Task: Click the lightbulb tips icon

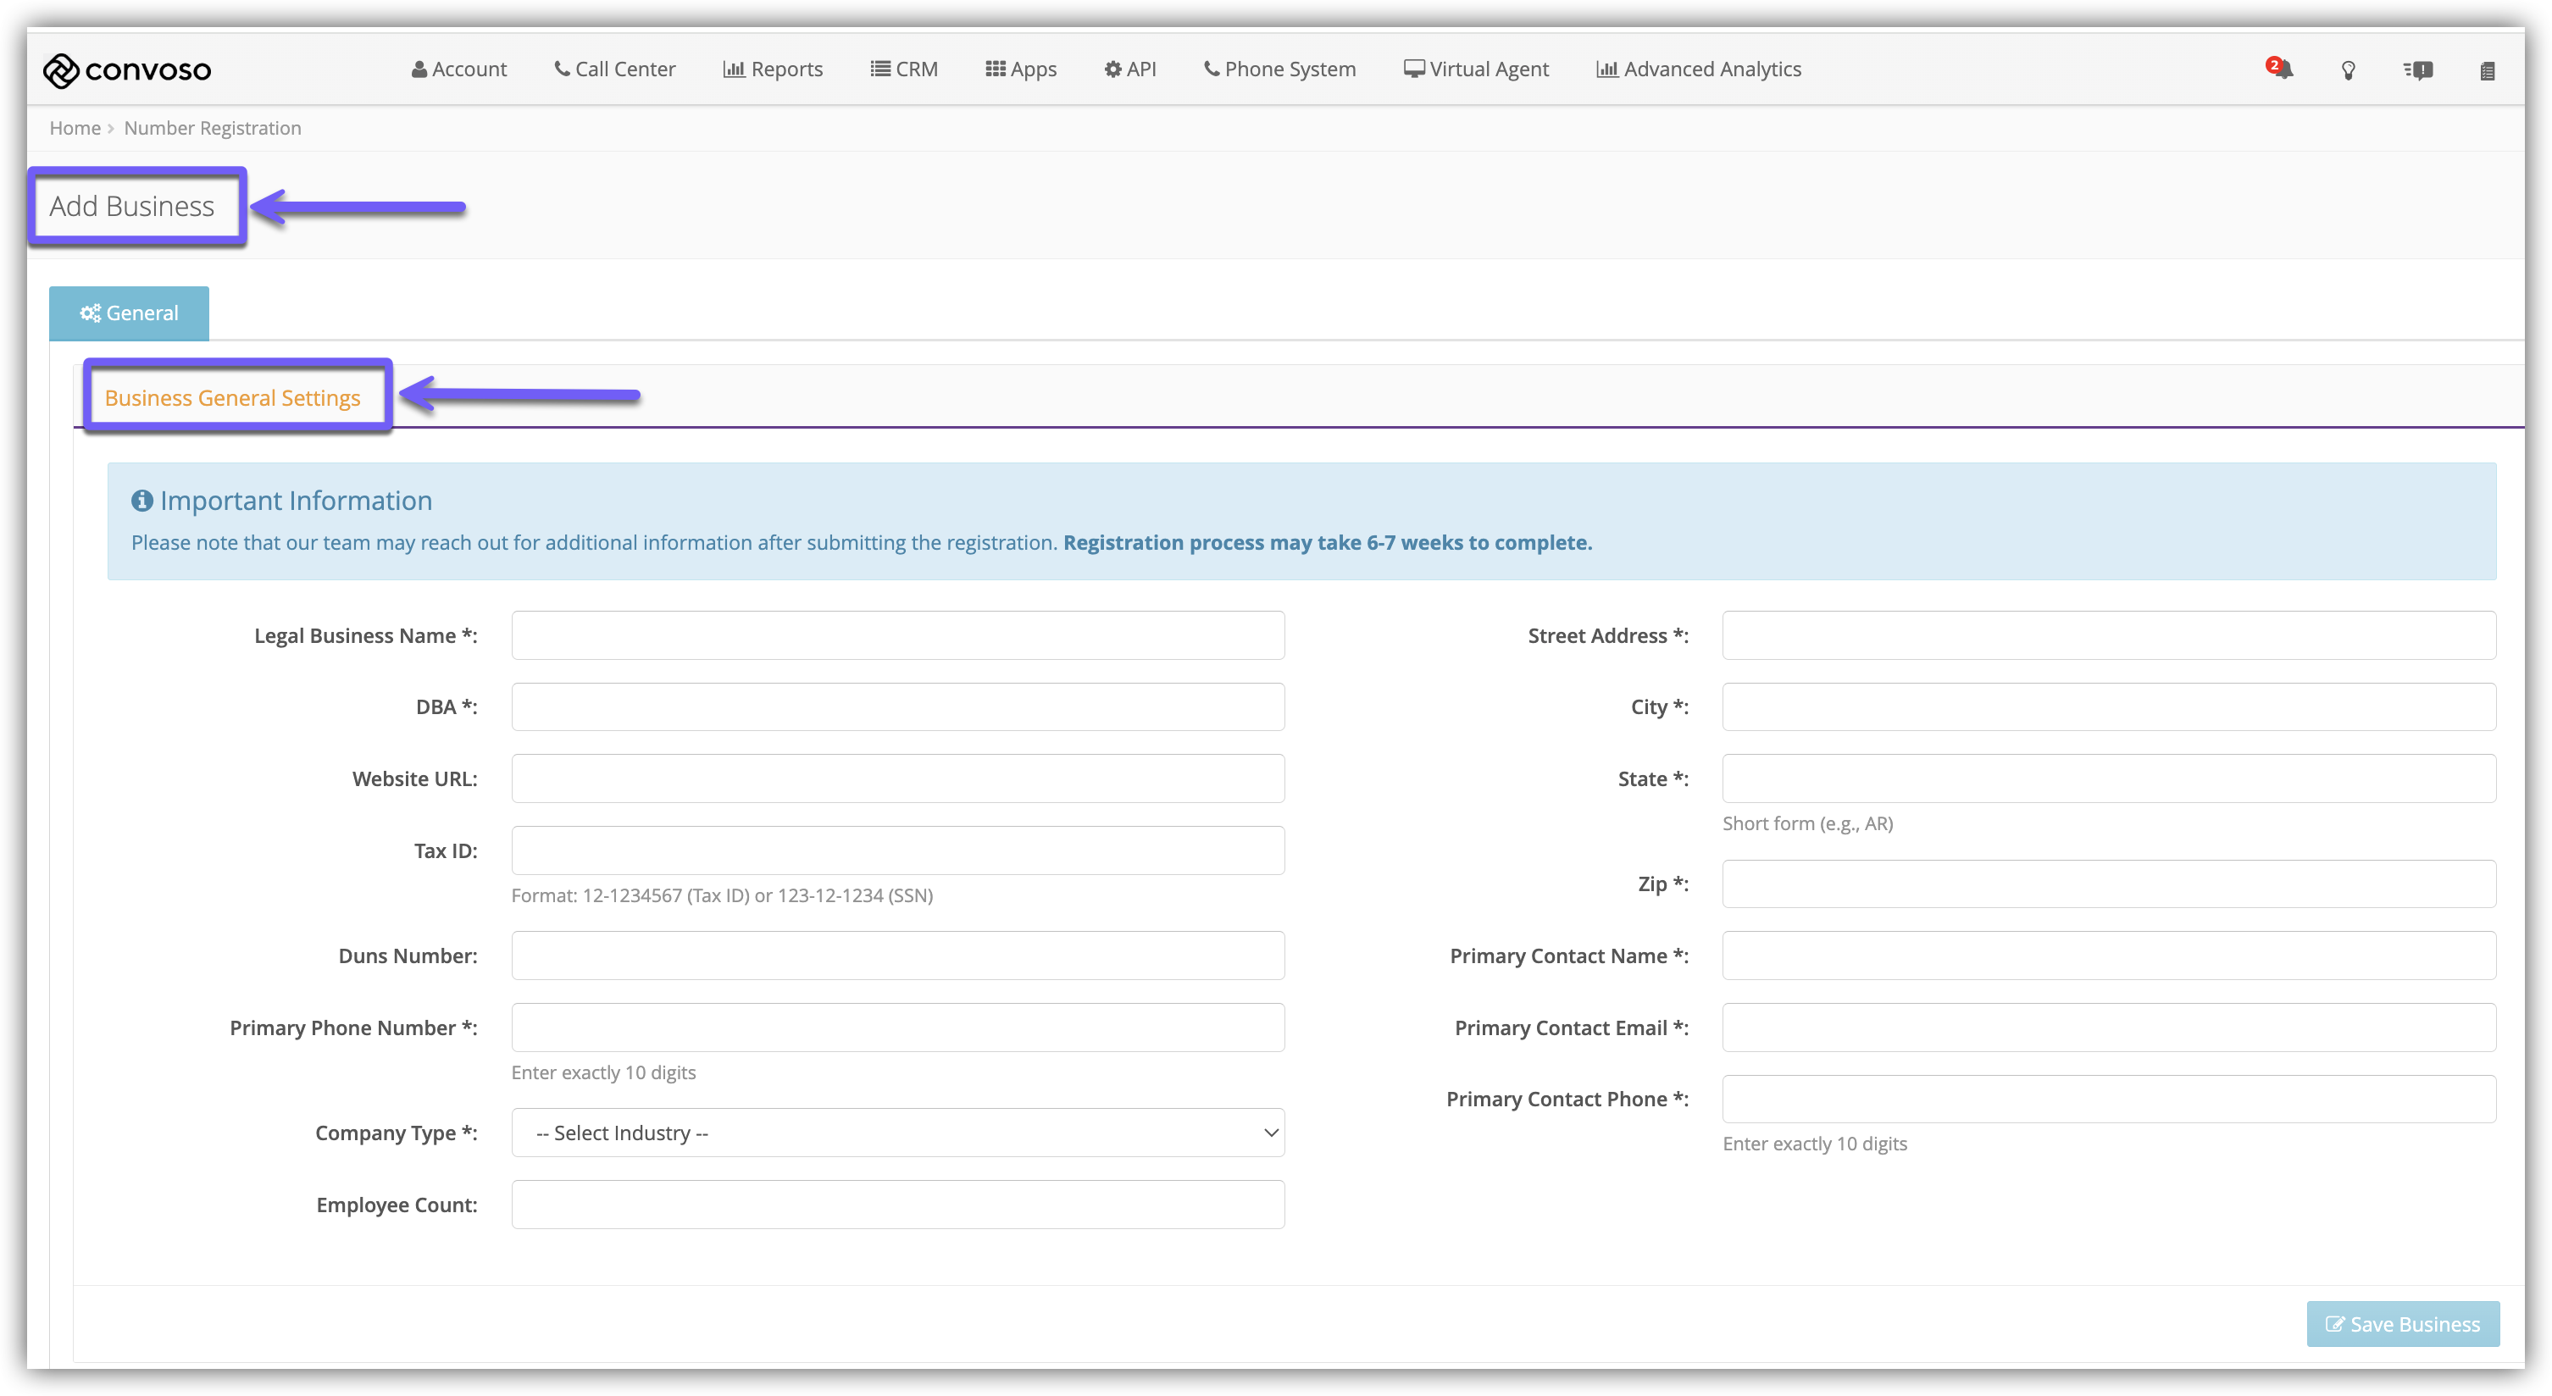Action: (x=2348, y=70)
